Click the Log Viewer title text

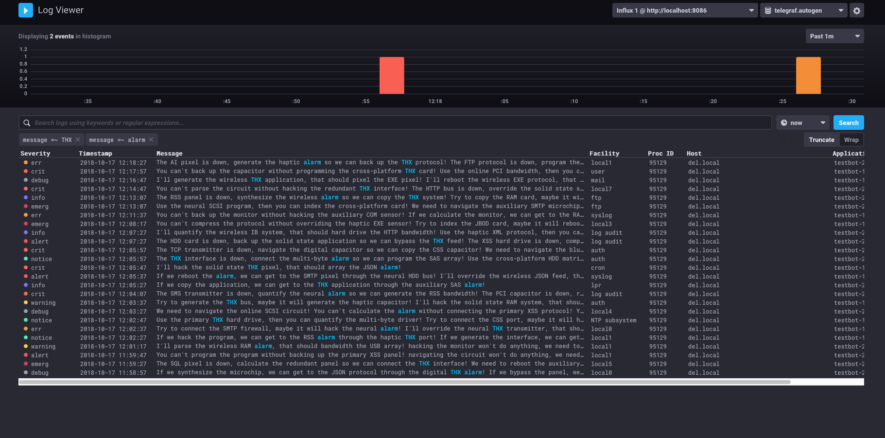coord(60,10)
